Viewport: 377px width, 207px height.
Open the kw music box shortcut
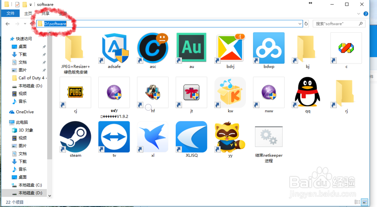click(230, 92)
